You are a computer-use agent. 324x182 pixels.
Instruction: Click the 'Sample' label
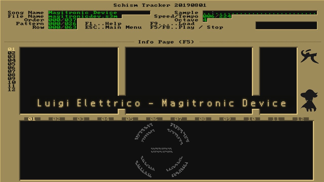(x=187, y=13)
